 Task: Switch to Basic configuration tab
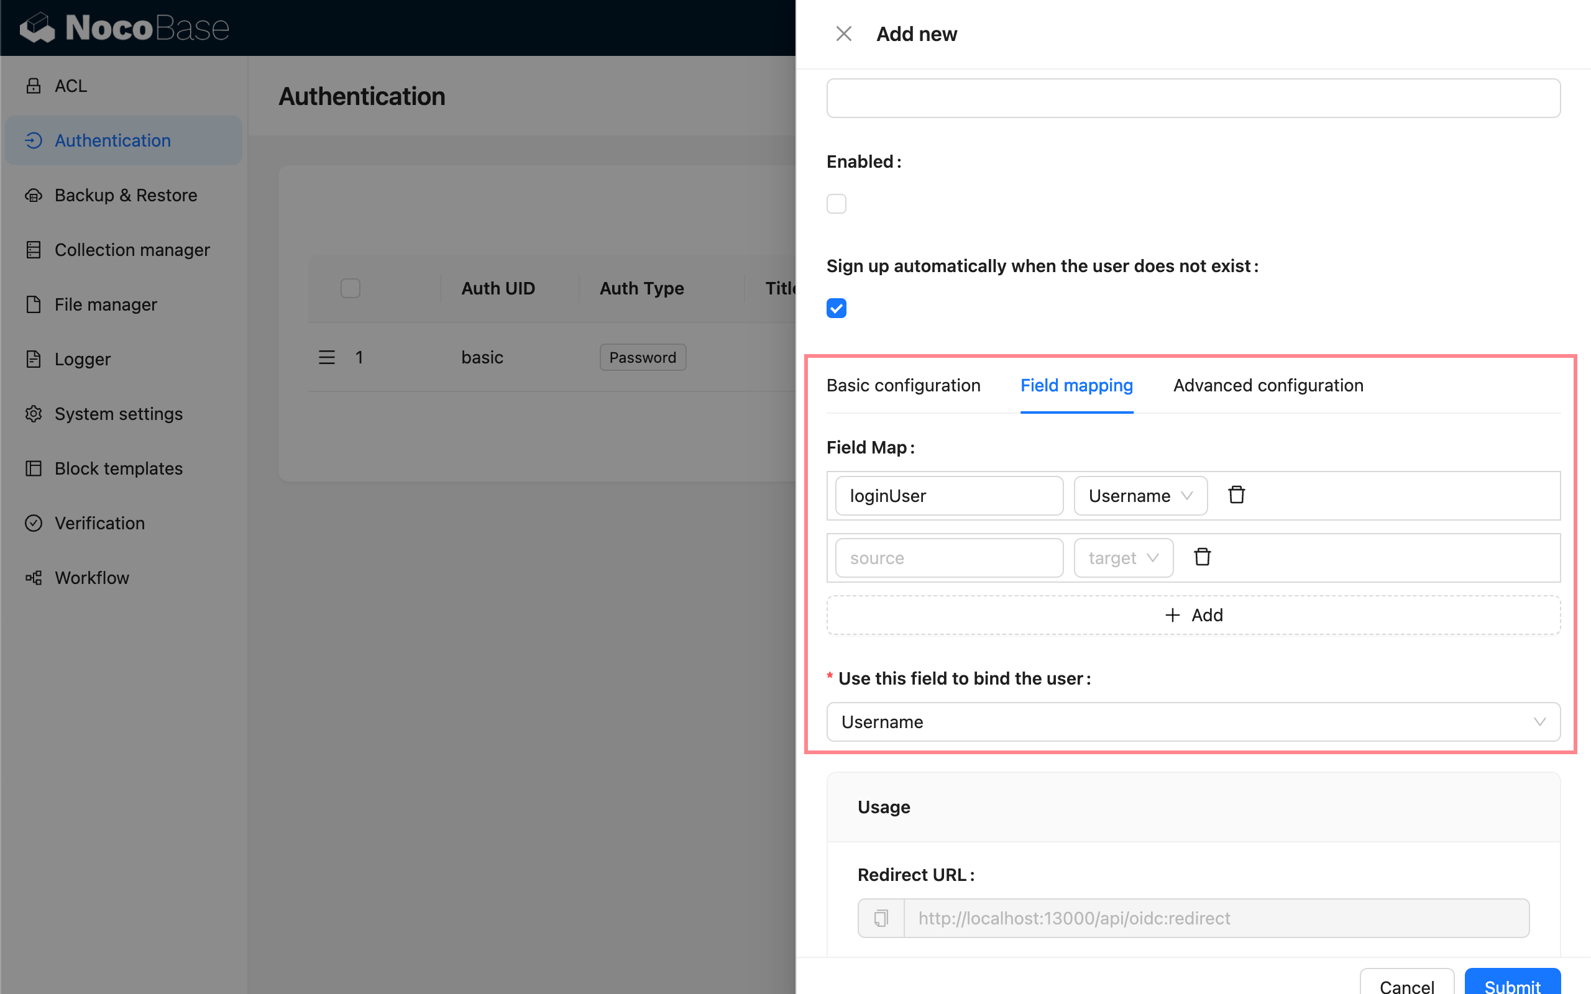(x=902, y=385)
